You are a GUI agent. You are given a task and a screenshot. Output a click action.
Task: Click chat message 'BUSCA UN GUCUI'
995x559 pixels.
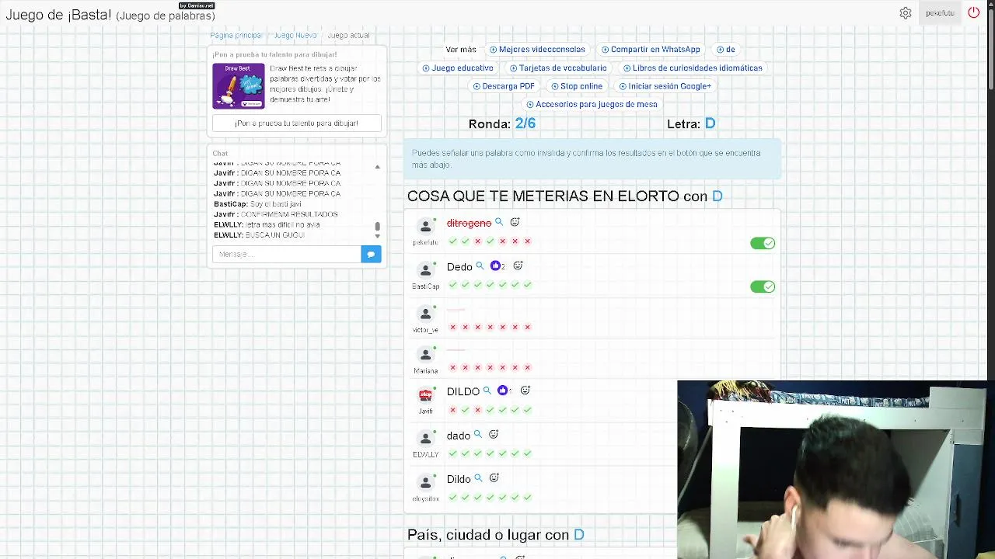pyautogui.click(x=274, y=234)
